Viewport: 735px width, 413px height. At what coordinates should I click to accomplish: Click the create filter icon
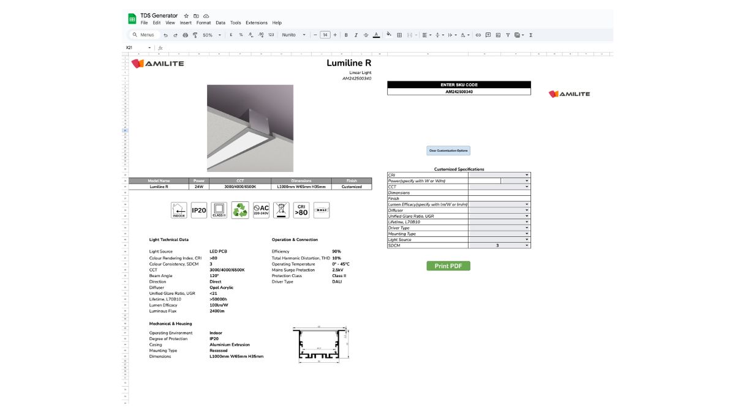[x=508, y=35]
